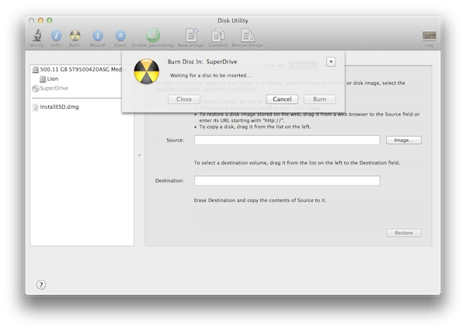Screen dimensions: 466x330
Task: Cancel the burn disc dialog
Action: (x=282, y=99)
